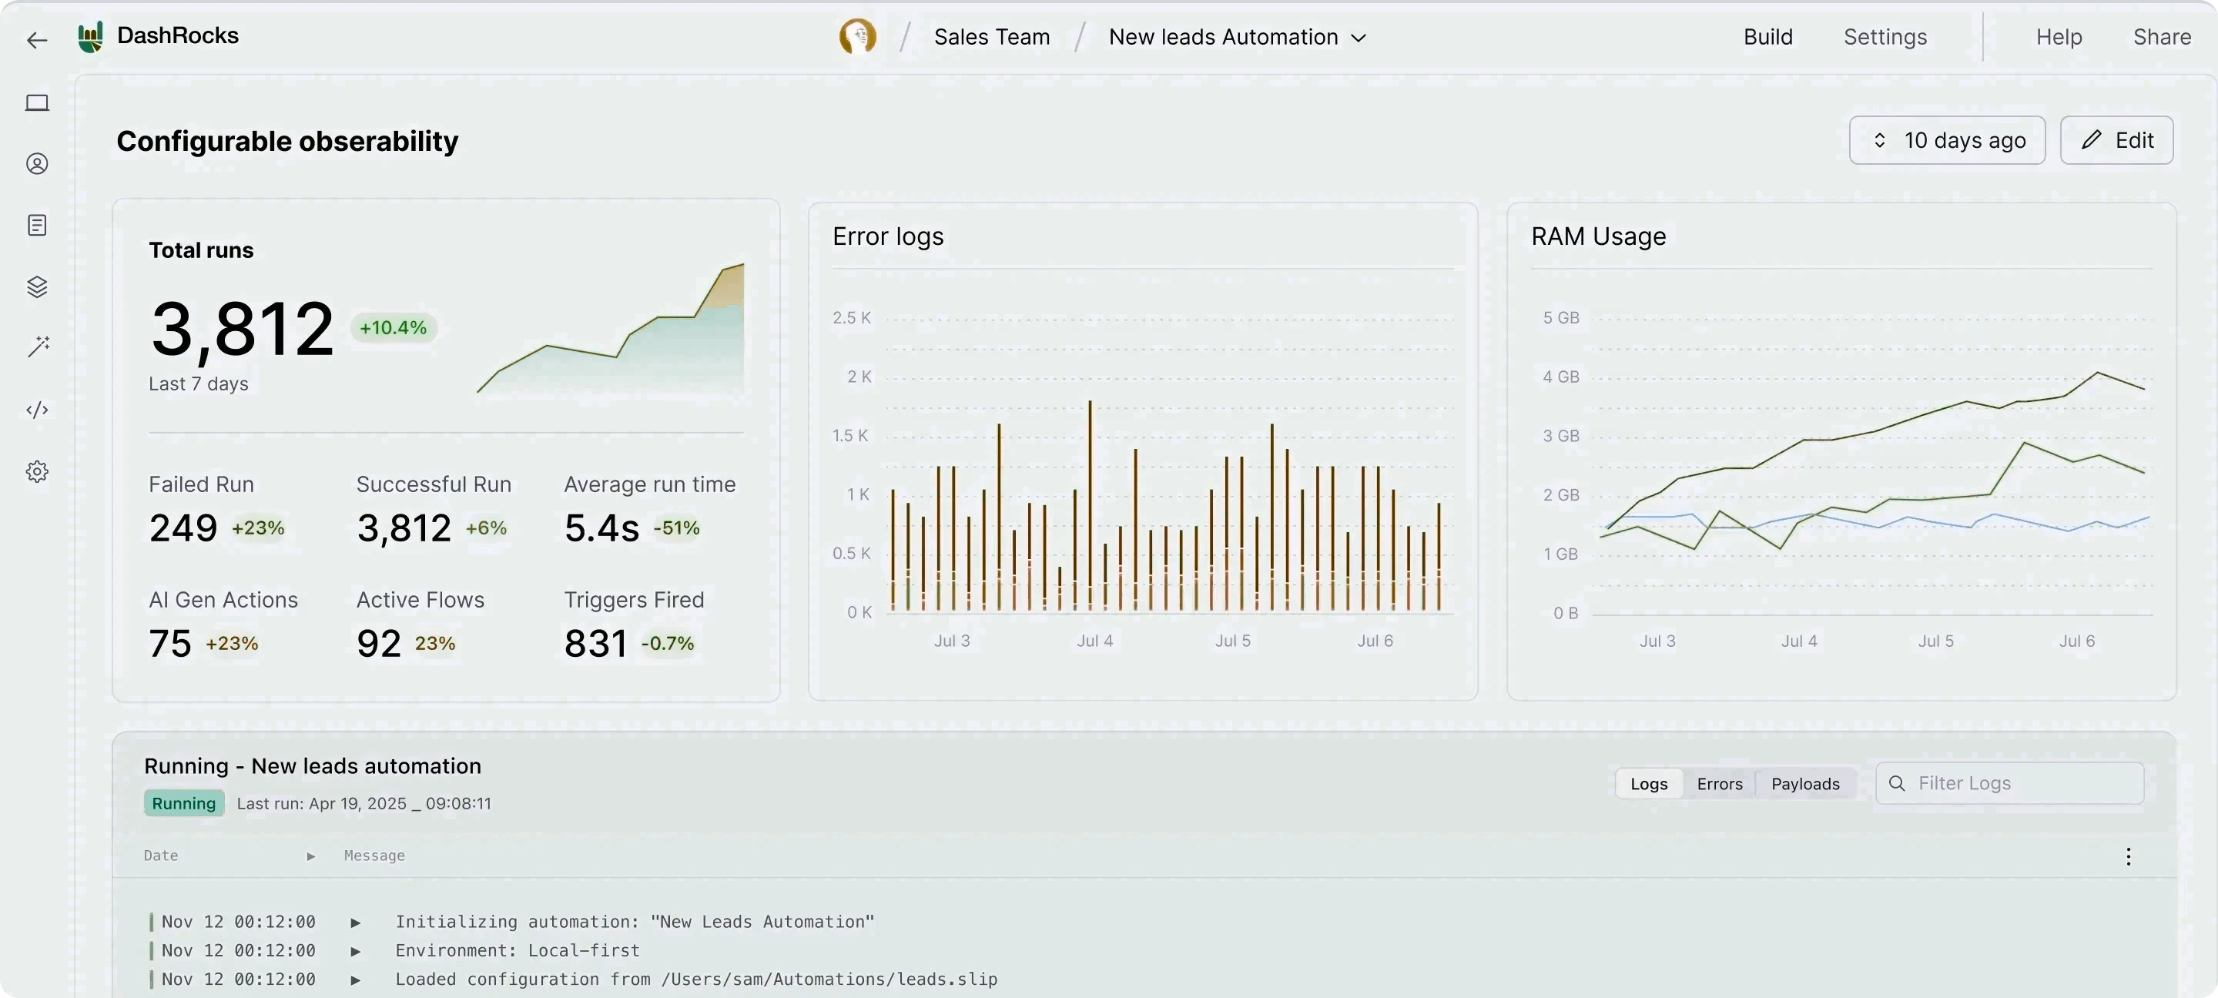
Task: Click the pencil icon on Edit button
Action: click(x=2092, y=140)
